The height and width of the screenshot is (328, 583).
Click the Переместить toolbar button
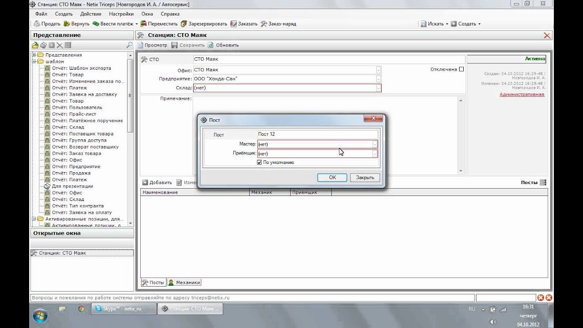click(159, 24)
